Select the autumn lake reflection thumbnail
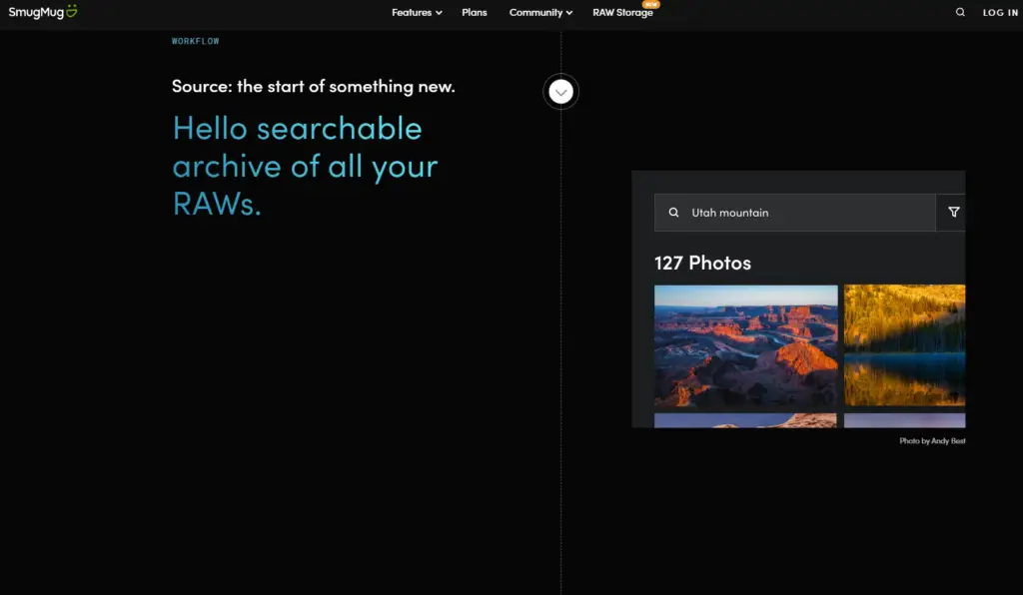The height and width of the screenshot is (595, 1023). pyautogui.click(x=904, y=345)
